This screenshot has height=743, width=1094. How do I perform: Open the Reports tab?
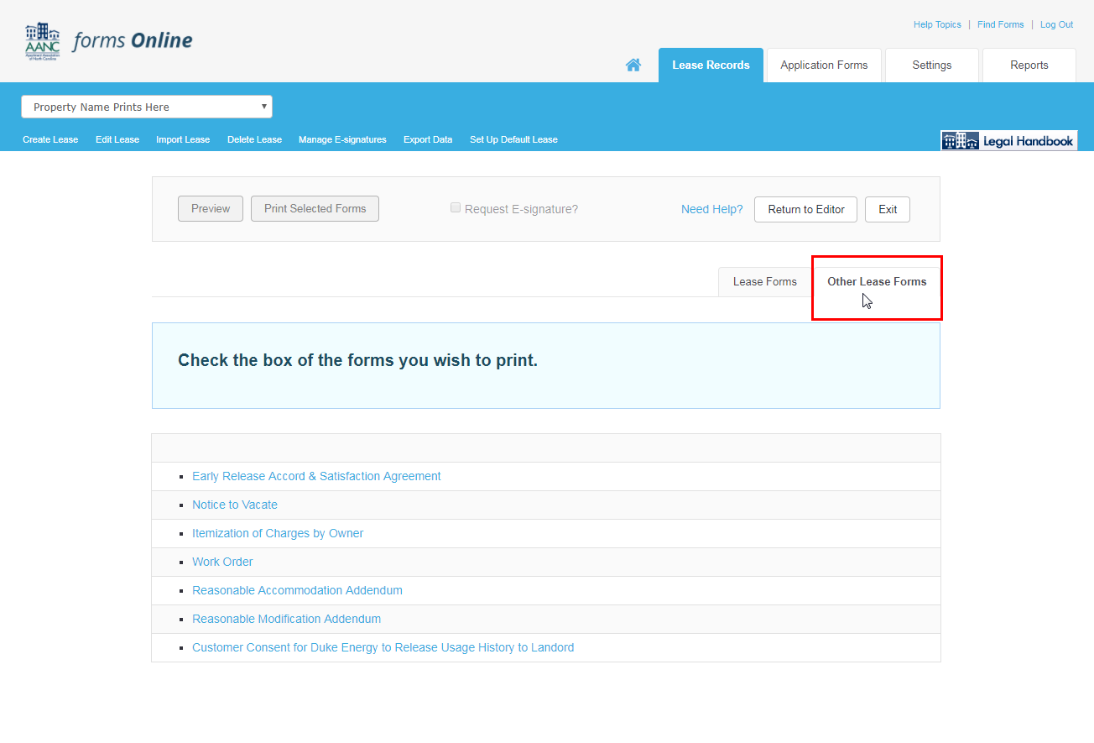tap(1029, 65)
